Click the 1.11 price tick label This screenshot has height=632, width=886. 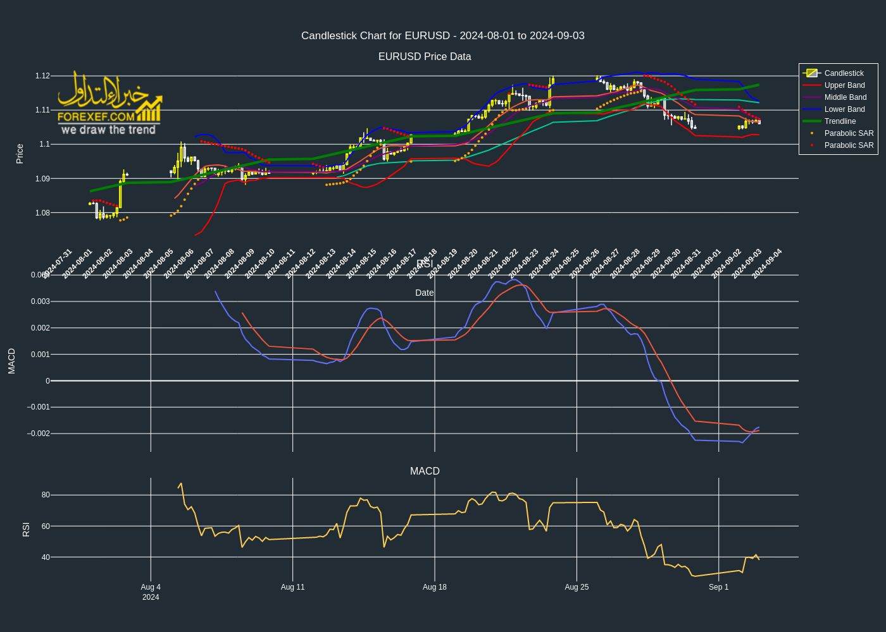pos(42,110)
